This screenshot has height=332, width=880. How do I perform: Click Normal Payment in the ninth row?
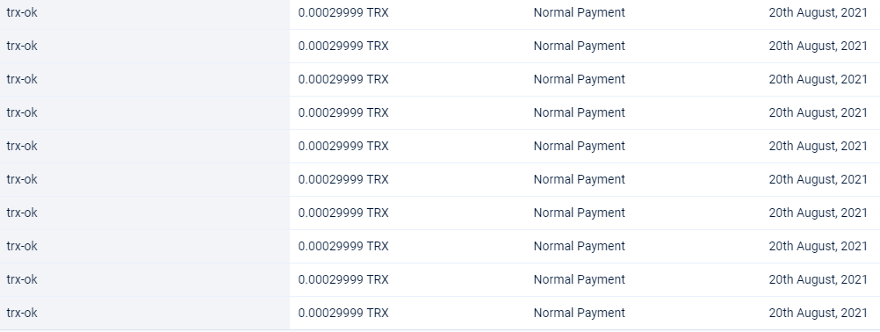coord(579,279)
